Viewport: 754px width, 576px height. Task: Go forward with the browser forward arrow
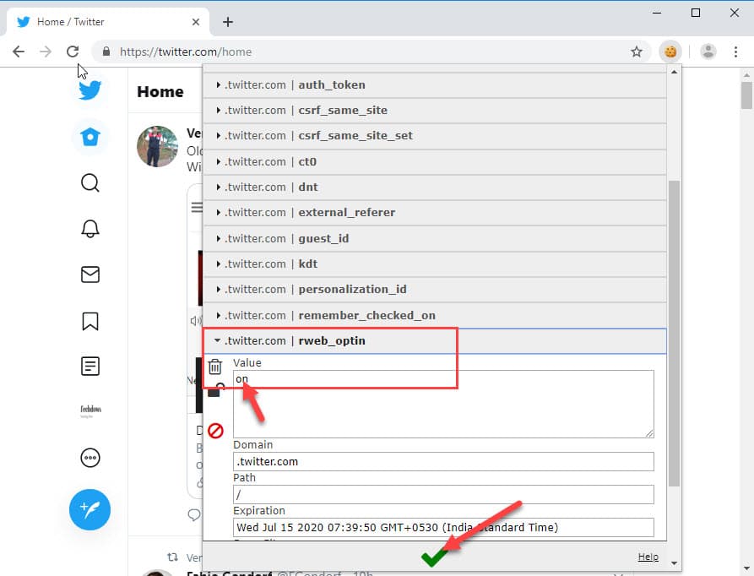coord(46,52)
